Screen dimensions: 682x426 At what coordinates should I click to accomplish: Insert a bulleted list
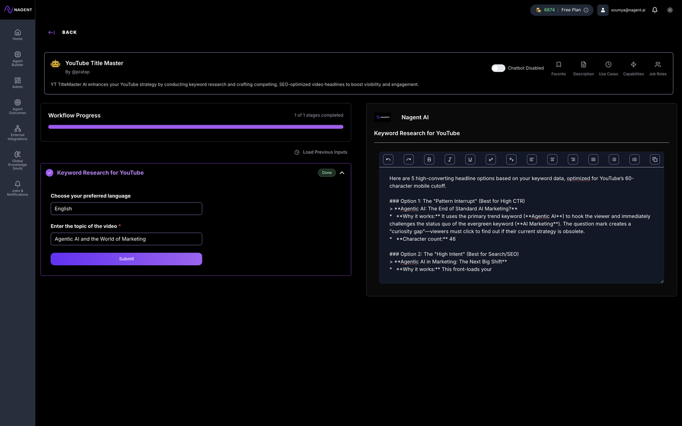coord(614,159)
